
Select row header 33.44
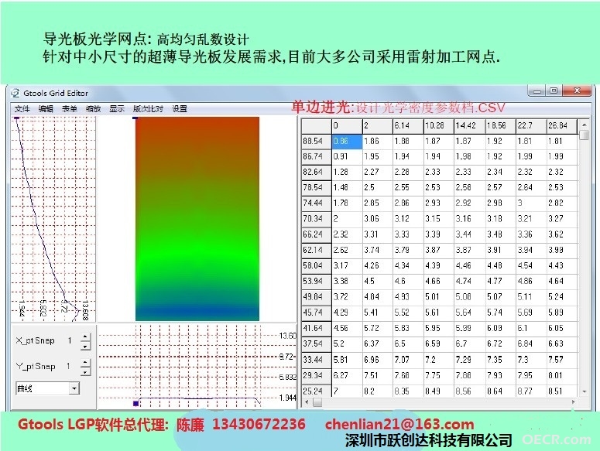click(x=316, y=360)
